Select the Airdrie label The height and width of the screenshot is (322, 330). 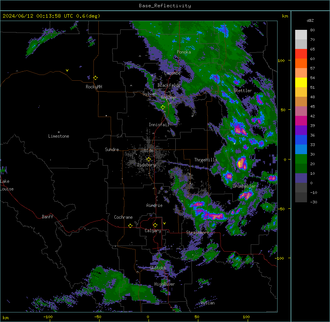point(154,205)
